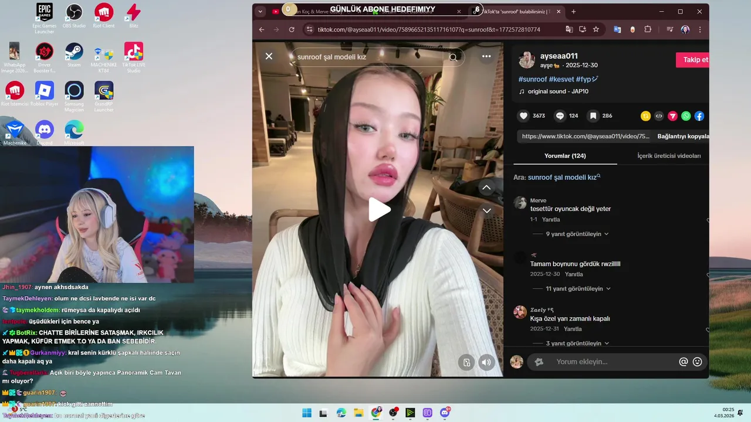Click the search magnifier icon in video overlay
This screenshot has width=751, height=422.
[x=453, y=57]
